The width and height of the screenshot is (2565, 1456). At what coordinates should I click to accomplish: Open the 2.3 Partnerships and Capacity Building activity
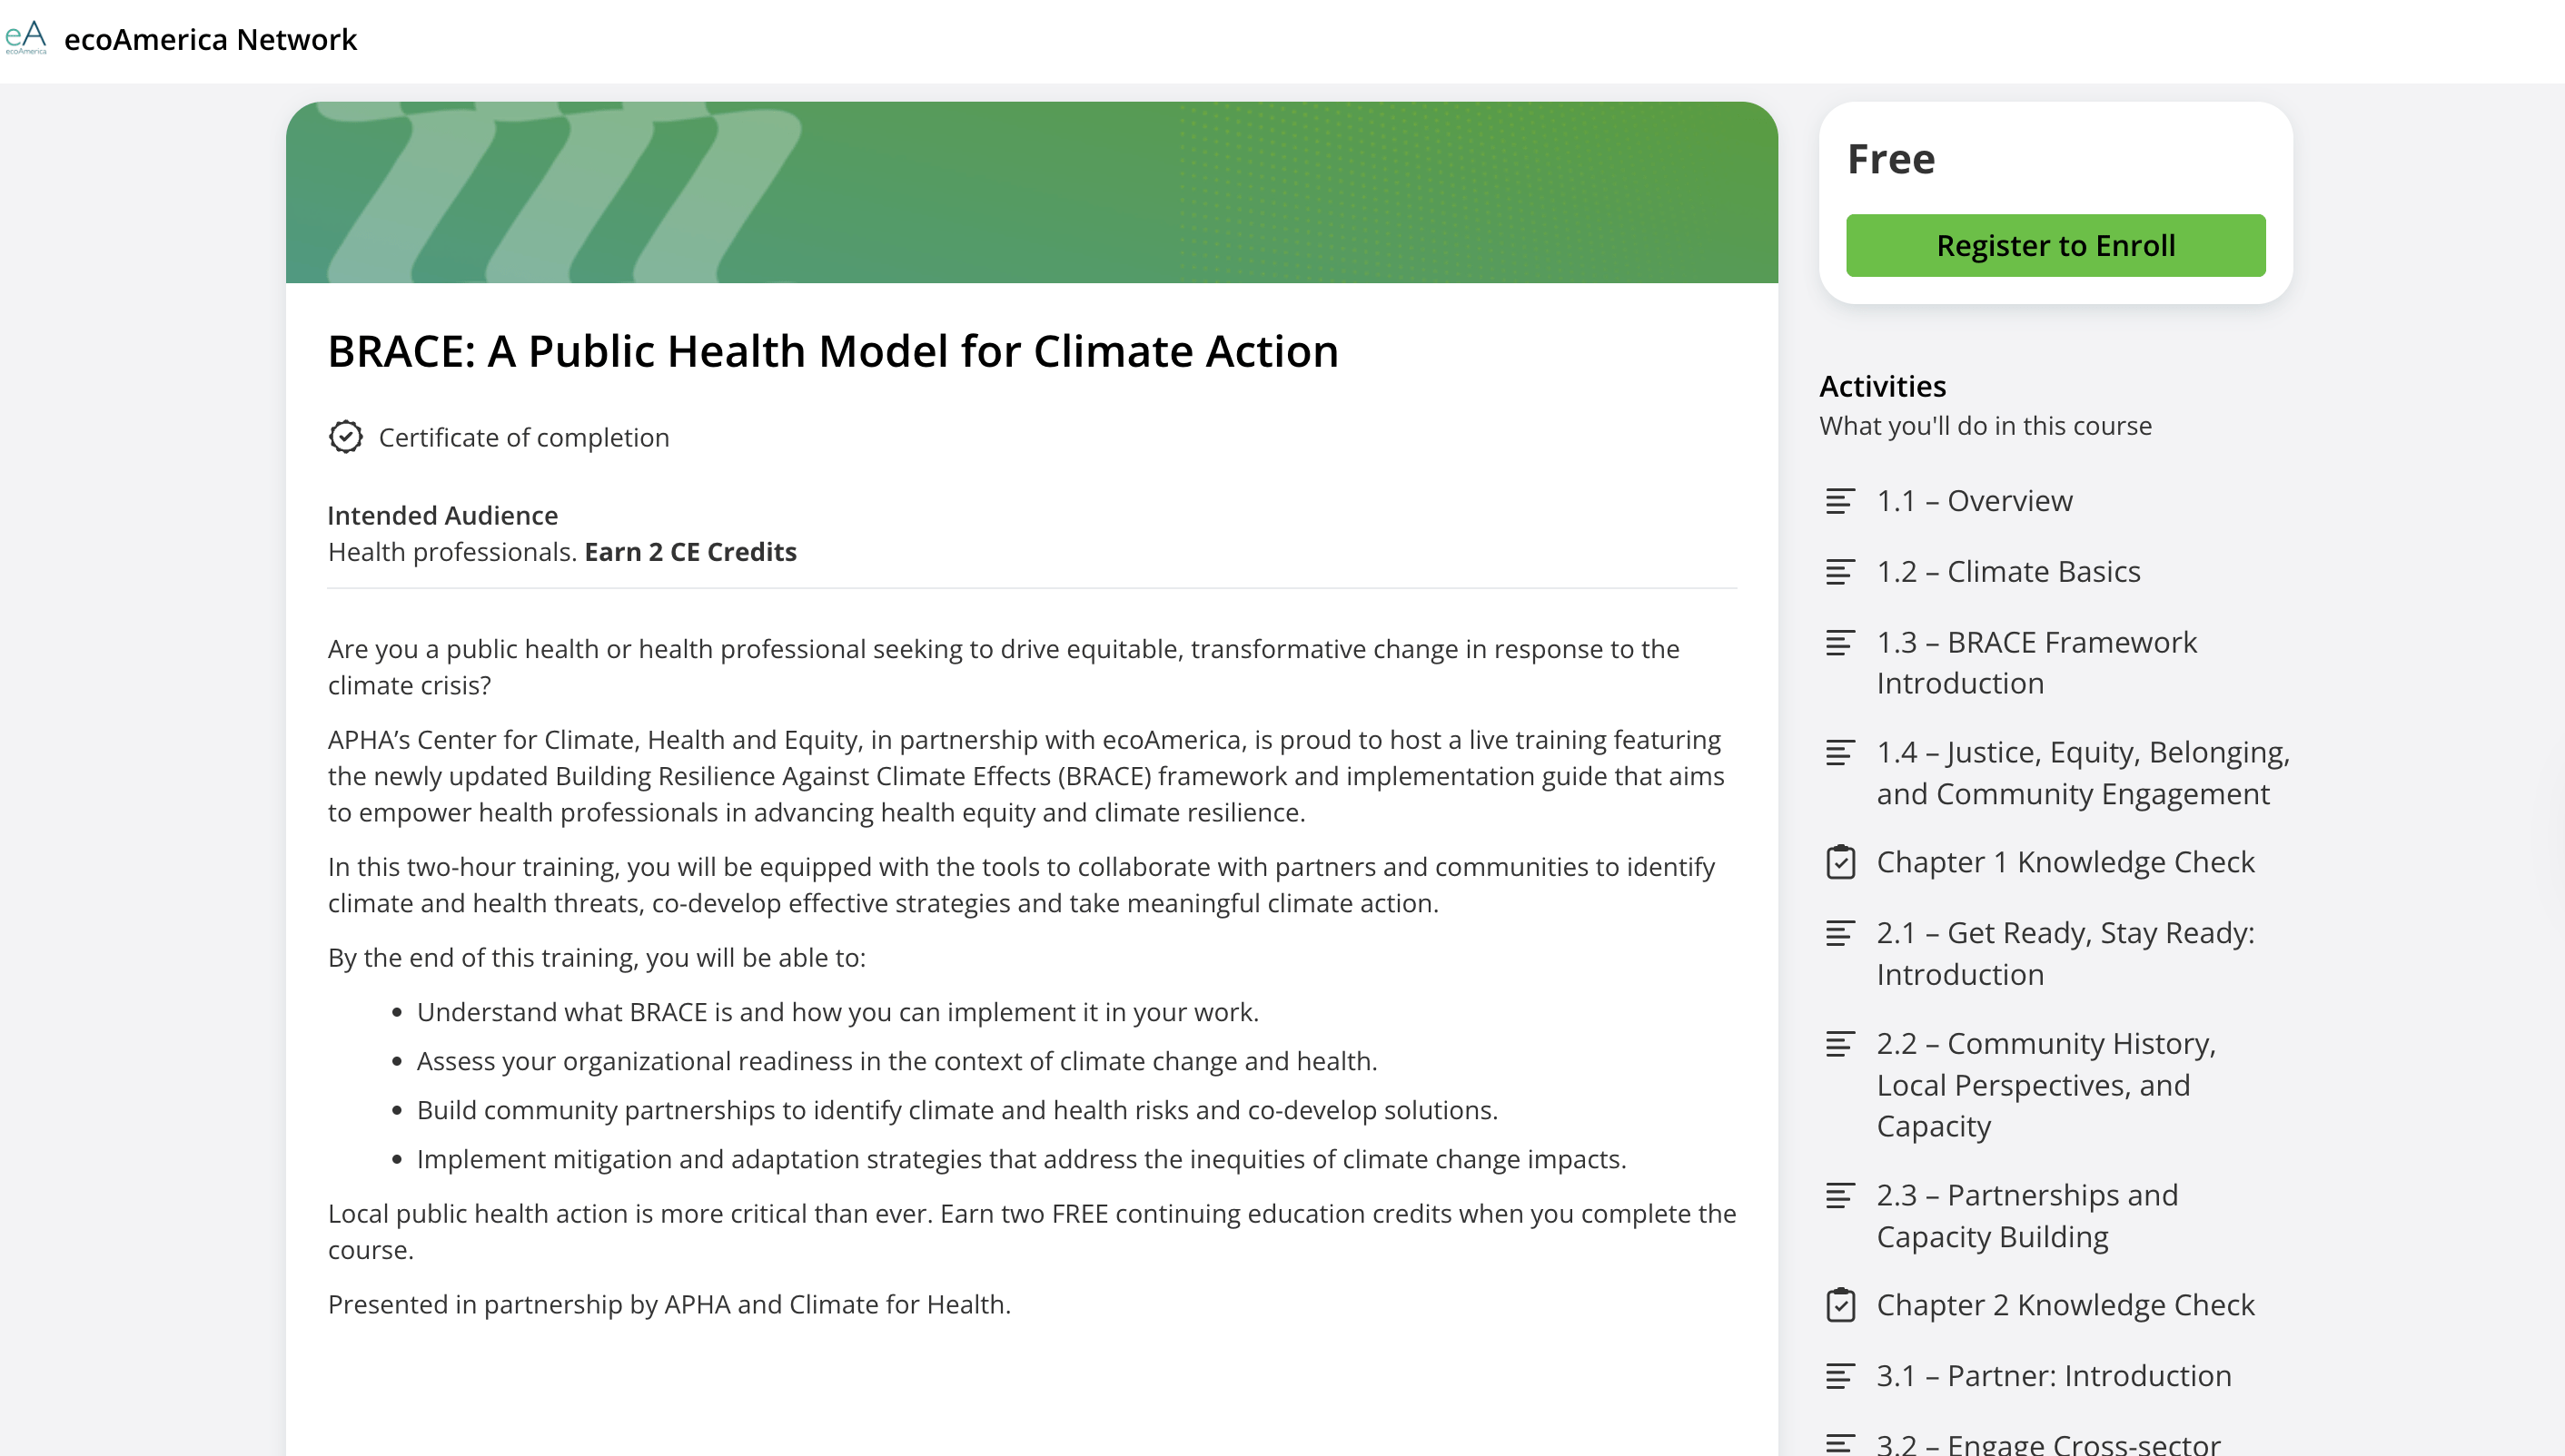[x=2026, y=1215]
